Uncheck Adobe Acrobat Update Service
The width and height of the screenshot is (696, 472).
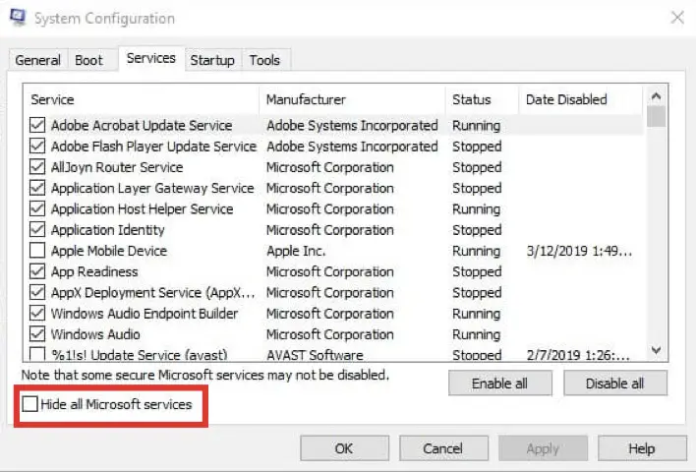click(x=37, y=125)
